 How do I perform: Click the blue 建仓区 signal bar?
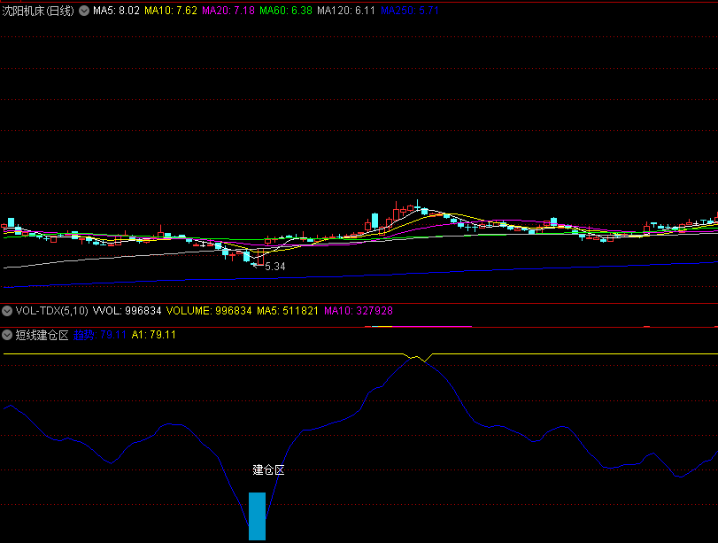pyautogui.click(x=257, y=516)
